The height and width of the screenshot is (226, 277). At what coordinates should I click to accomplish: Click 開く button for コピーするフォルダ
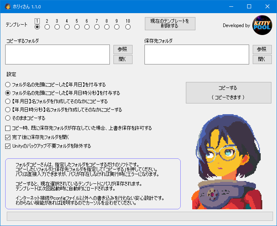pyautogui.click(x=123, y=59)
